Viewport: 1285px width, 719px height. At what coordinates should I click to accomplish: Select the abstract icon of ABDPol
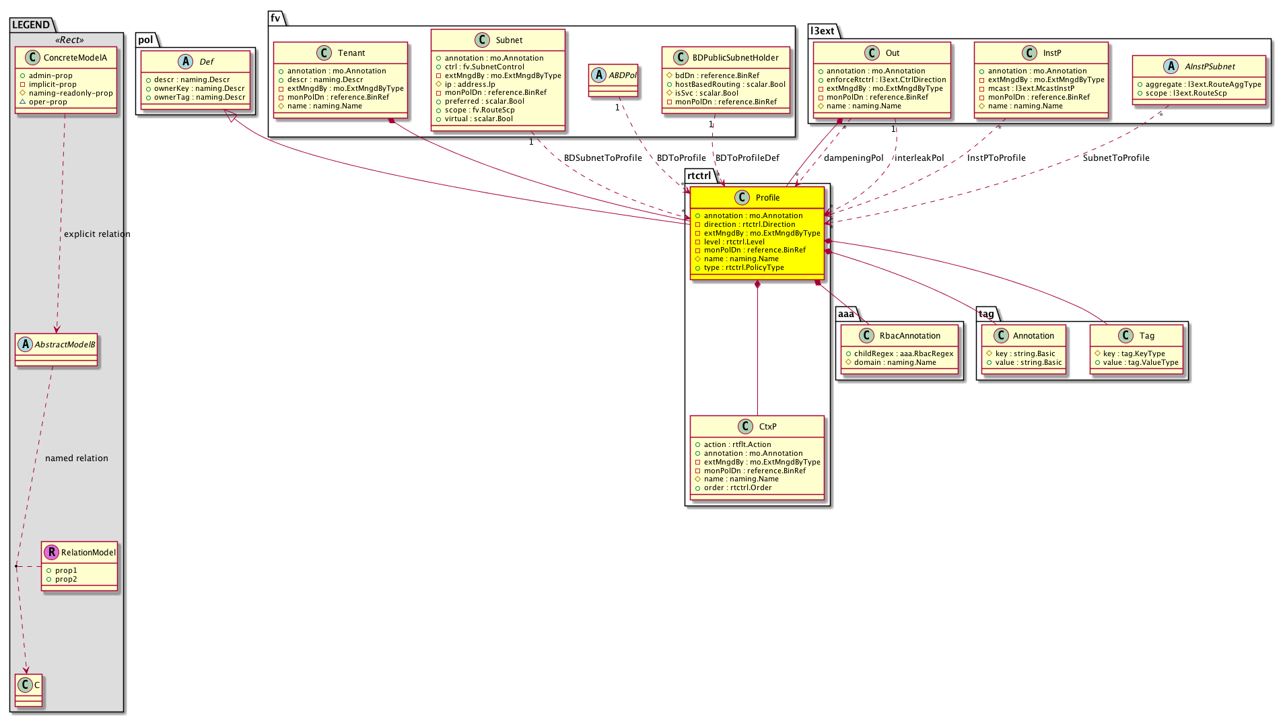tap(598, 75)
